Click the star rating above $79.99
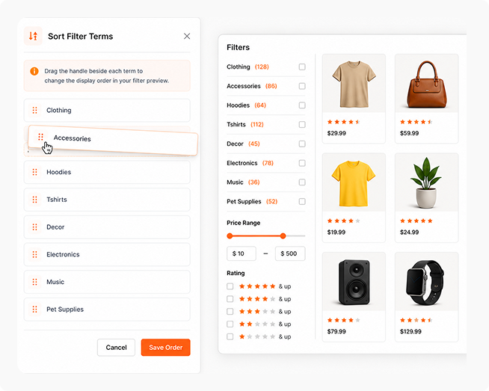Image resolution: width=489 pixels, height=391 pixels. point(344,320)
